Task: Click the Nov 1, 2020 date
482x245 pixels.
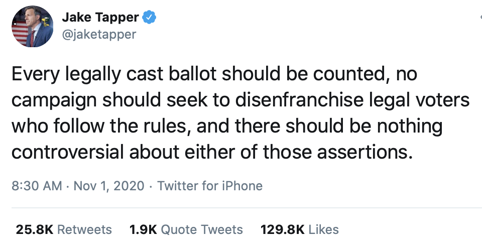Action: pyautogui.click(x=110, y=186)
